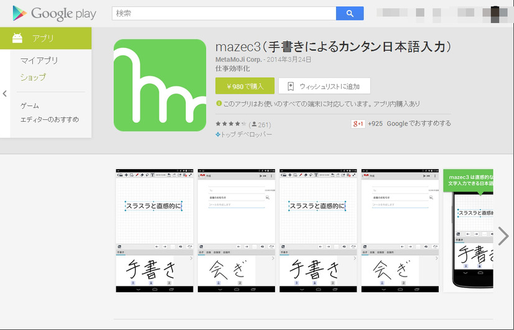Viewport: 514px width, 330px height.
Task: Collapse sidebar with left chevron
Action: coord(4,94)
